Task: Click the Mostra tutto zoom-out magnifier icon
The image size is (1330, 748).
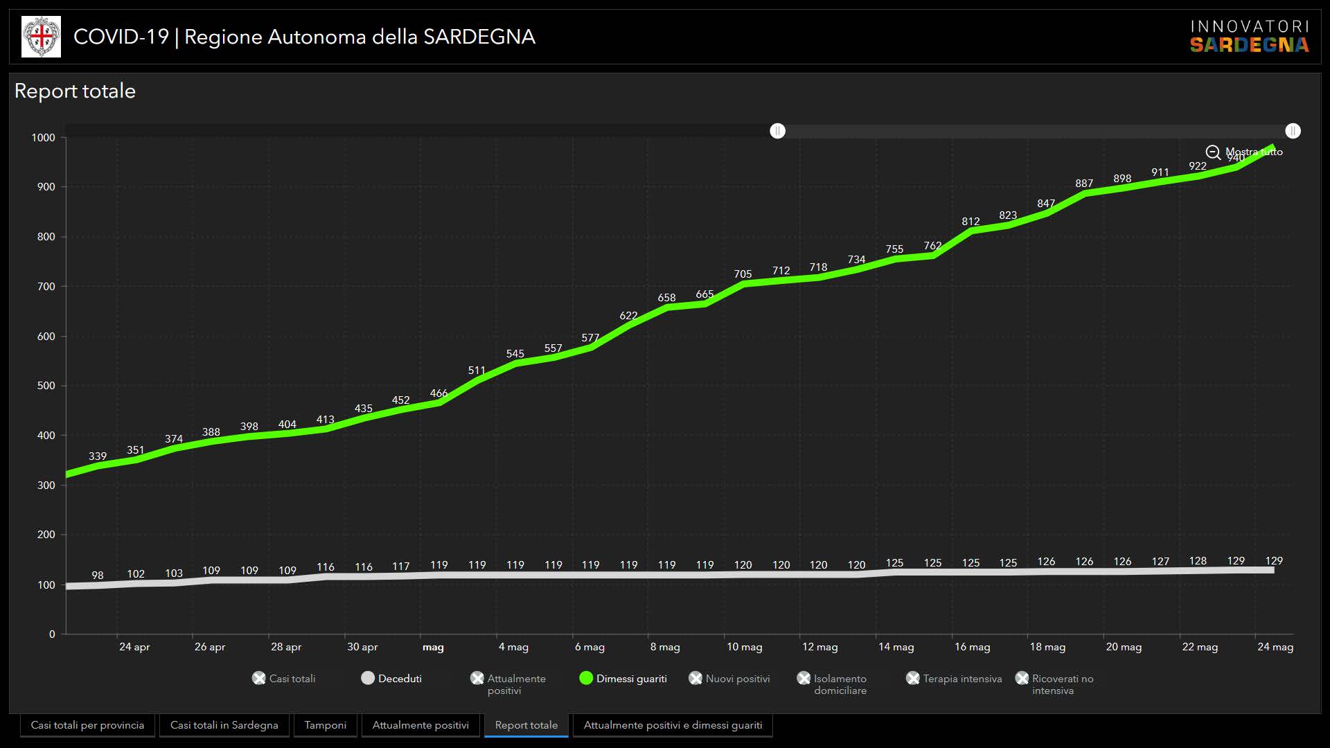Action: (1213, 152)
